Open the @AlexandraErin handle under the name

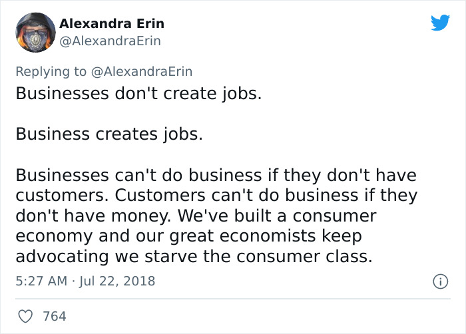click(110, 41)
